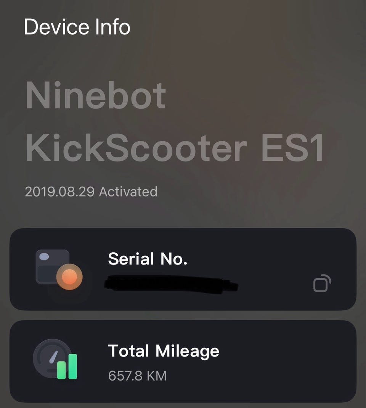
Task: Select the Serial No. label
Action: (x=148, y=259)
